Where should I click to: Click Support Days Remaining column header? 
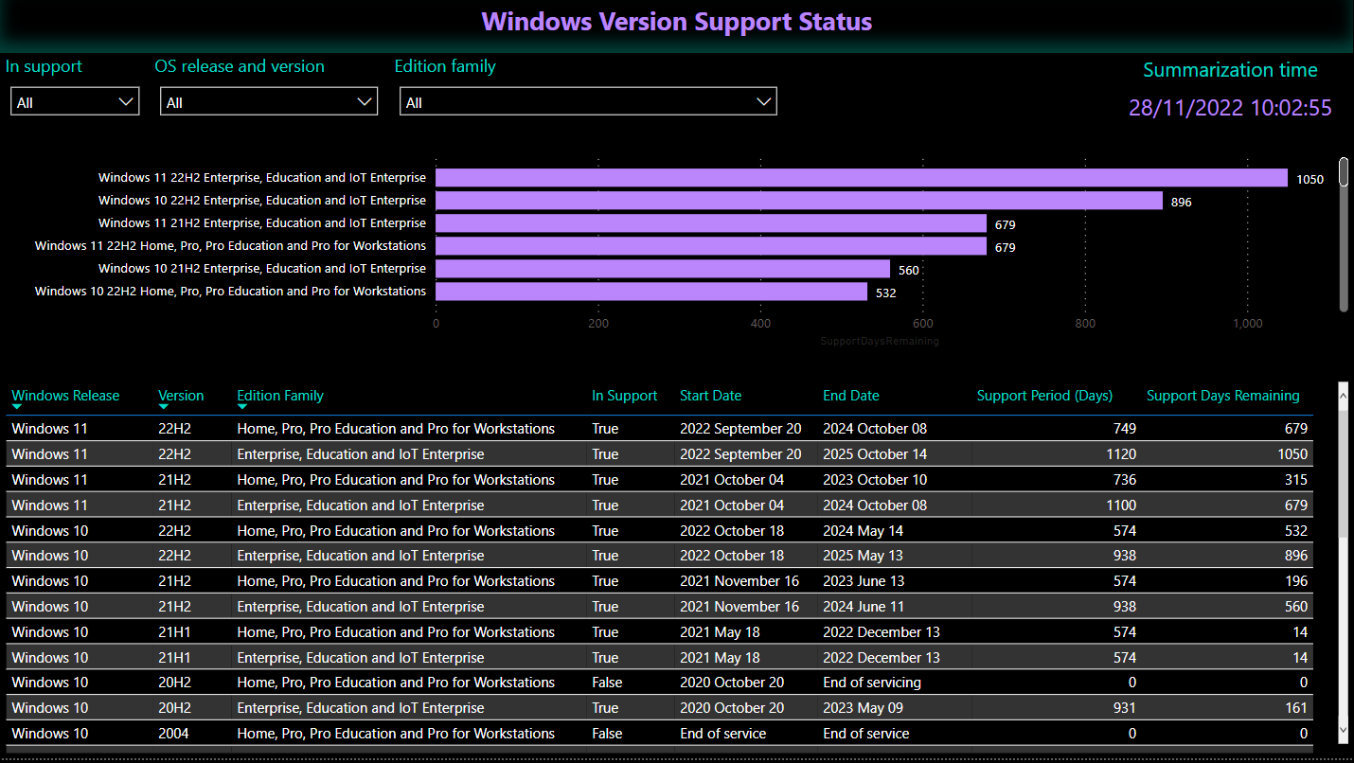click(1222, 396)
